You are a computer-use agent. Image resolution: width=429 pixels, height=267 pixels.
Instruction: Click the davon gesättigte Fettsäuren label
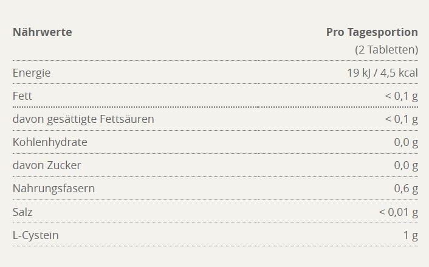[83, 119]
